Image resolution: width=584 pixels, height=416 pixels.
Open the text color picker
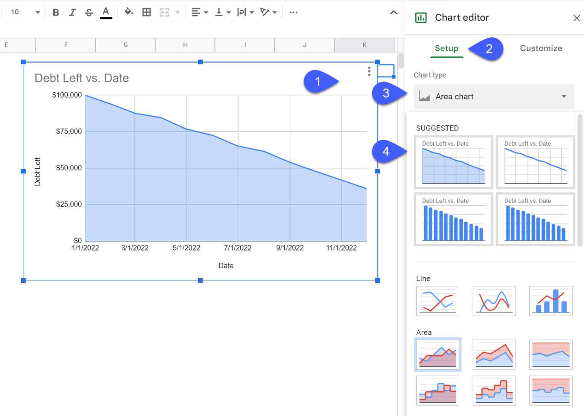click(106, 12)
